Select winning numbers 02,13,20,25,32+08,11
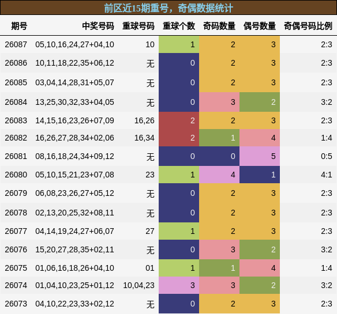337x314 pixels. (74, 213)
